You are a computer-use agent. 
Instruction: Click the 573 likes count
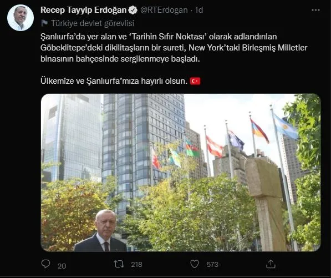[212, 265]
